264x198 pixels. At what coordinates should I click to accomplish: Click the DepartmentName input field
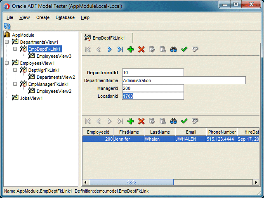coord(184,80)
